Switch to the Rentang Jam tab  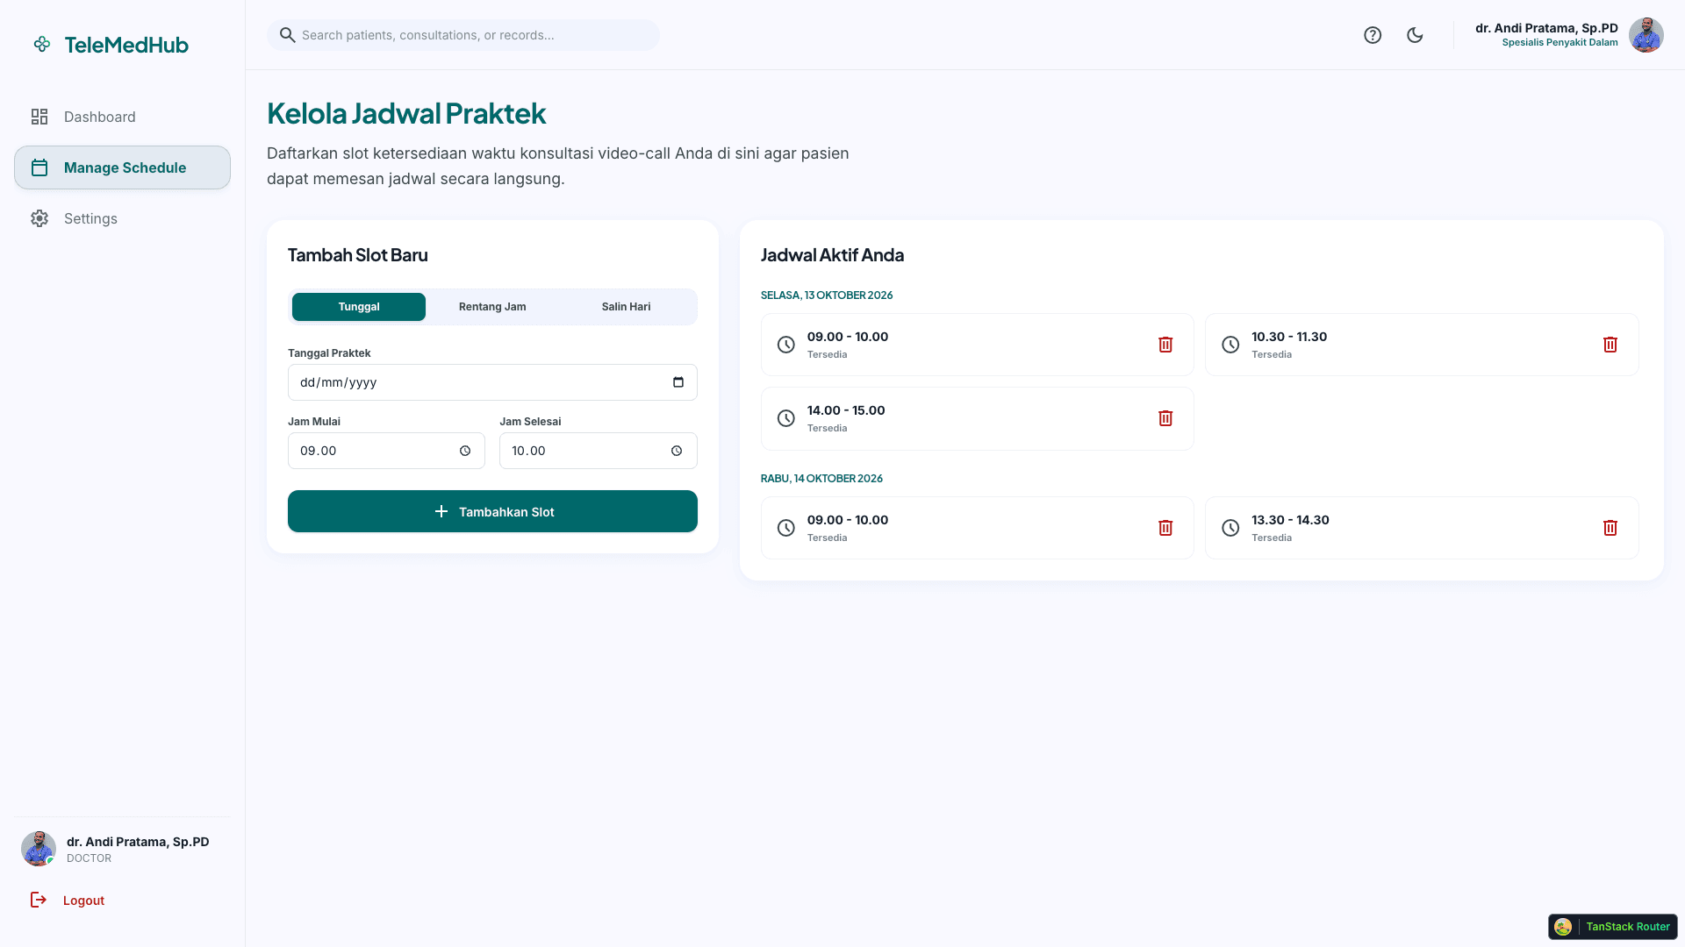492,307
